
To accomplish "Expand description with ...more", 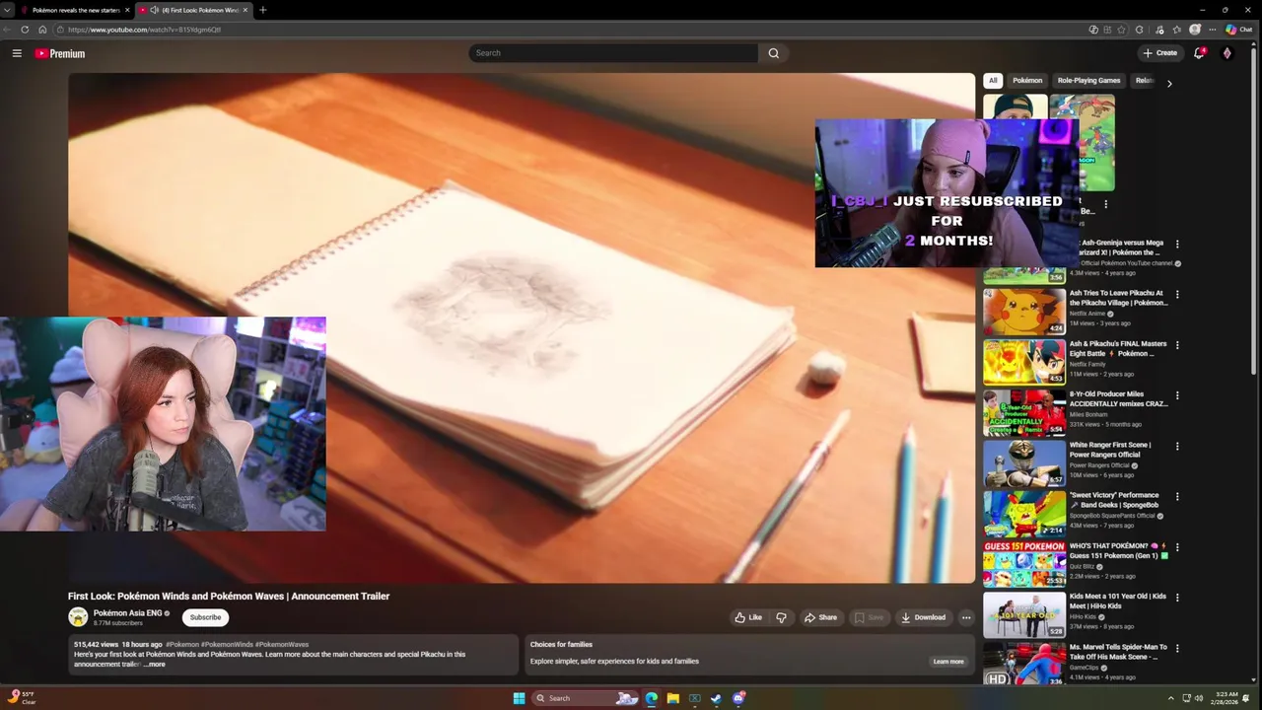I will tap(155, 665).
